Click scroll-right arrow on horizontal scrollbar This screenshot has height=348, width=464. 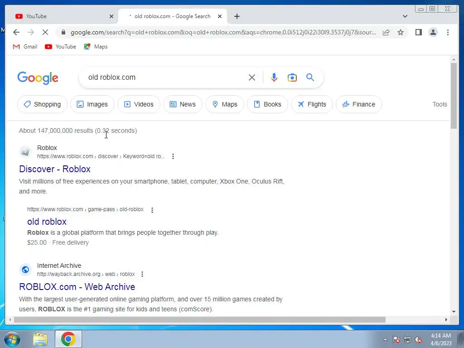click(x=446, y=319)
